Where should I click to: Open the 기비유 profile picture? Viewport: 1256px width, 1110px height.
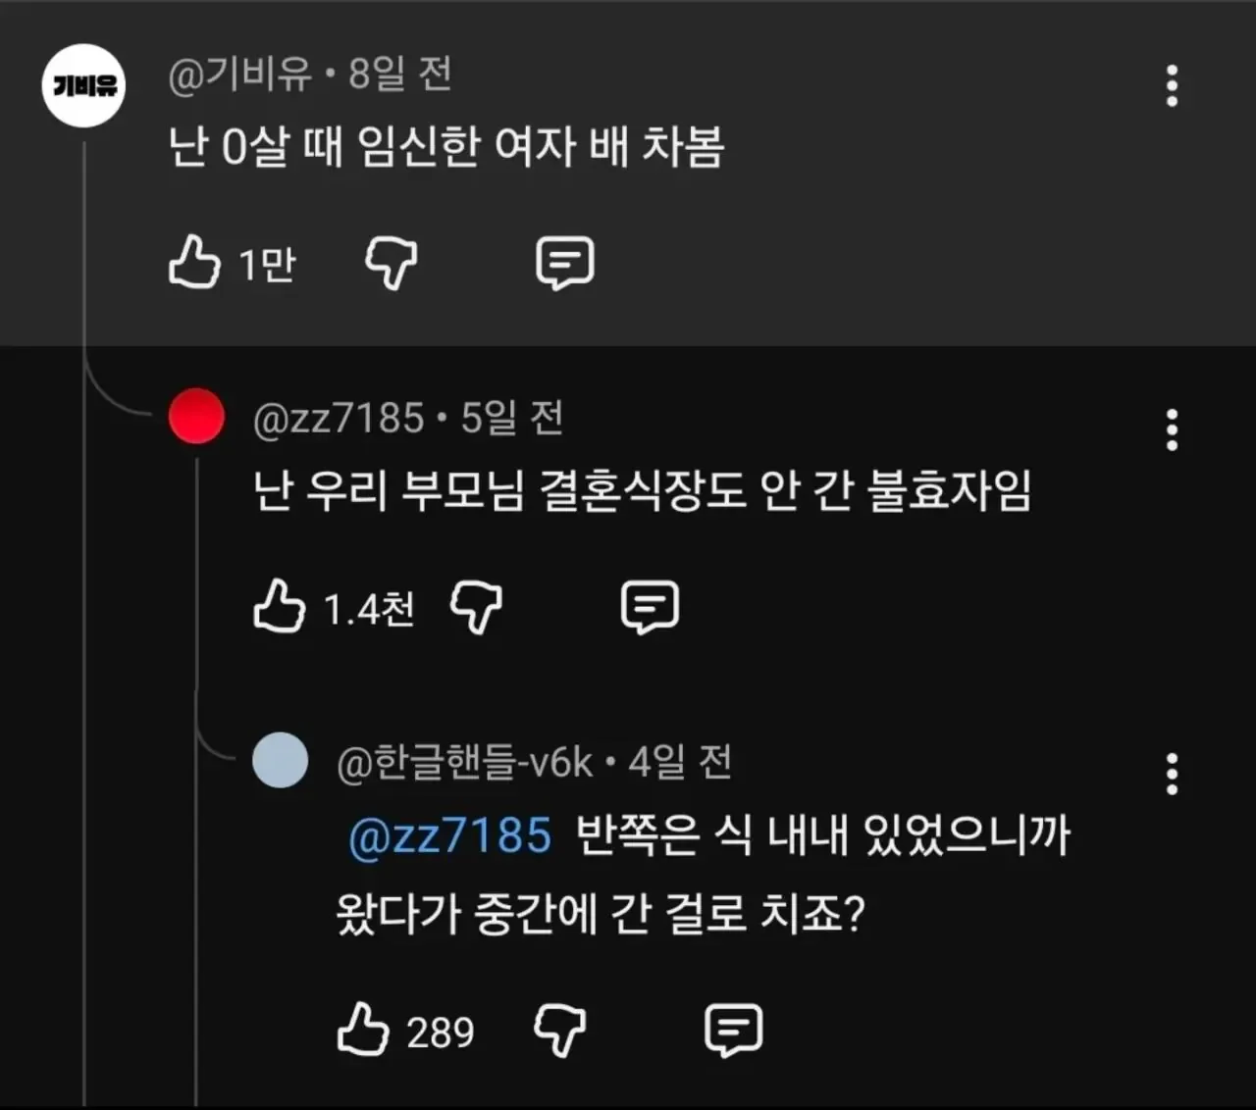coord(84,86)
